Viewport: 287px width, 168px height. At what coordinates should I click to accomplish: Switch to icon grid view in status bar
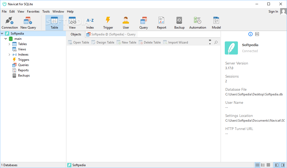click(x=257, y=165)
